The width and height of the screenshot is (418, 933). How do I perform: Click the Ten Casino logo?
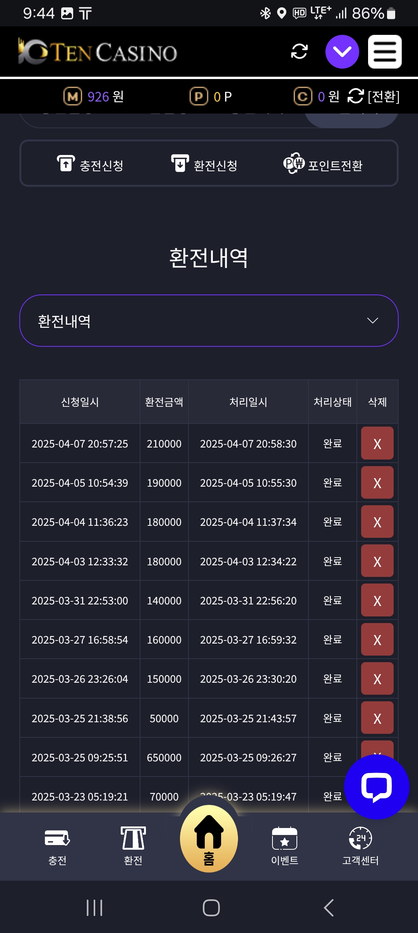coord(98,52)
